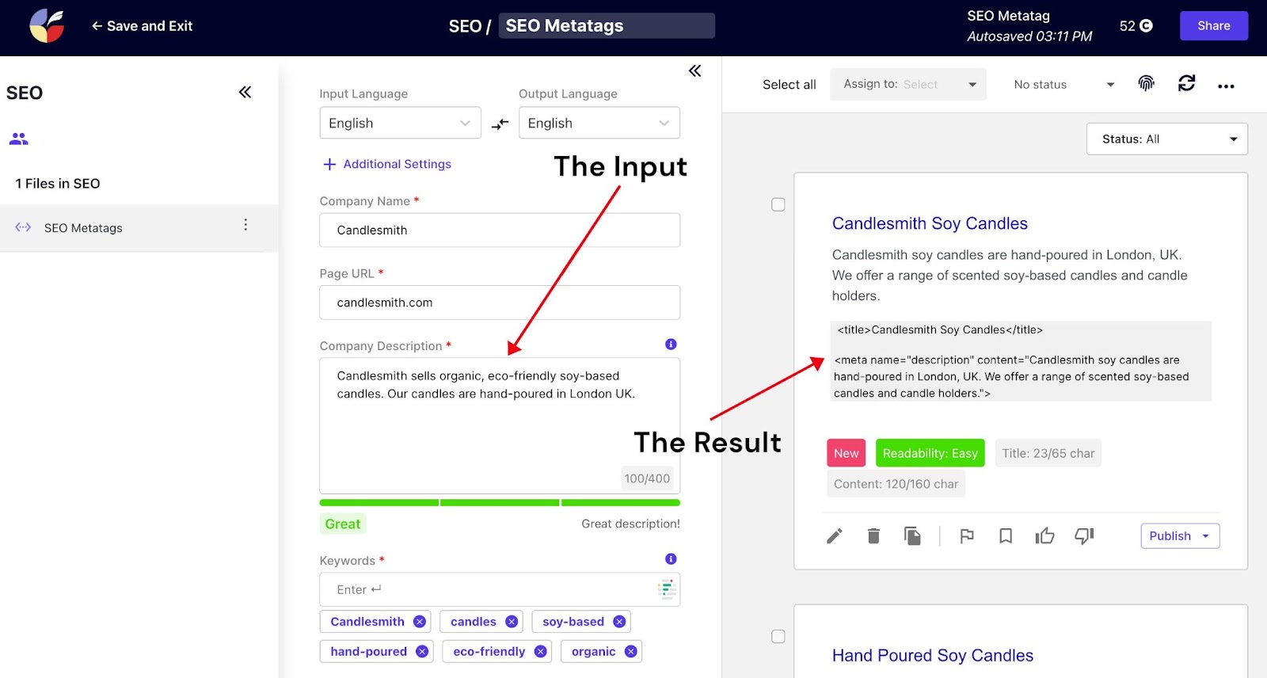Click the 1 Files in SEO heading
Screen dimensions: 1267x678
(x=58, y=184)
